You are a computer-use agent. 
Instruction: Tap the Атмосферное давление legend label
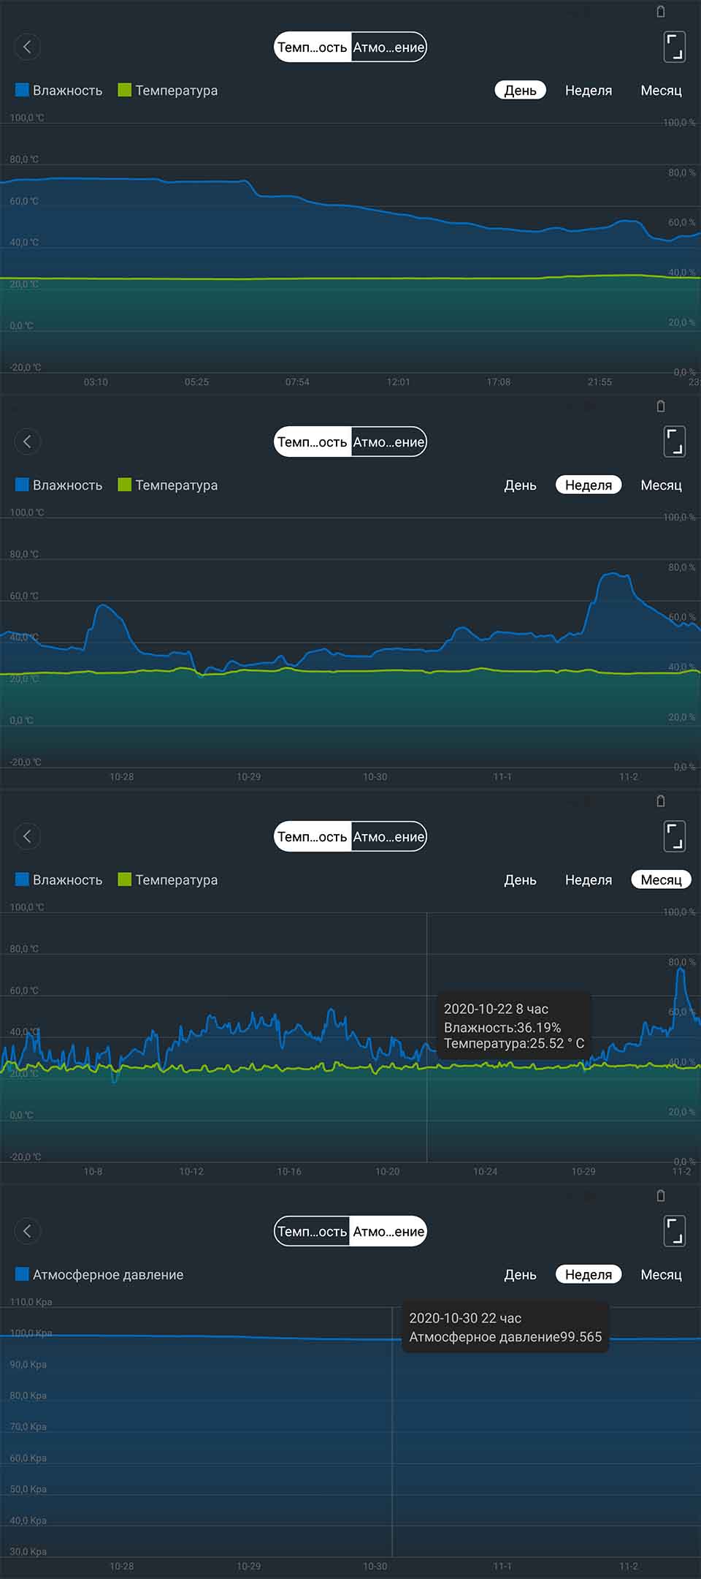click(108, 1275)
